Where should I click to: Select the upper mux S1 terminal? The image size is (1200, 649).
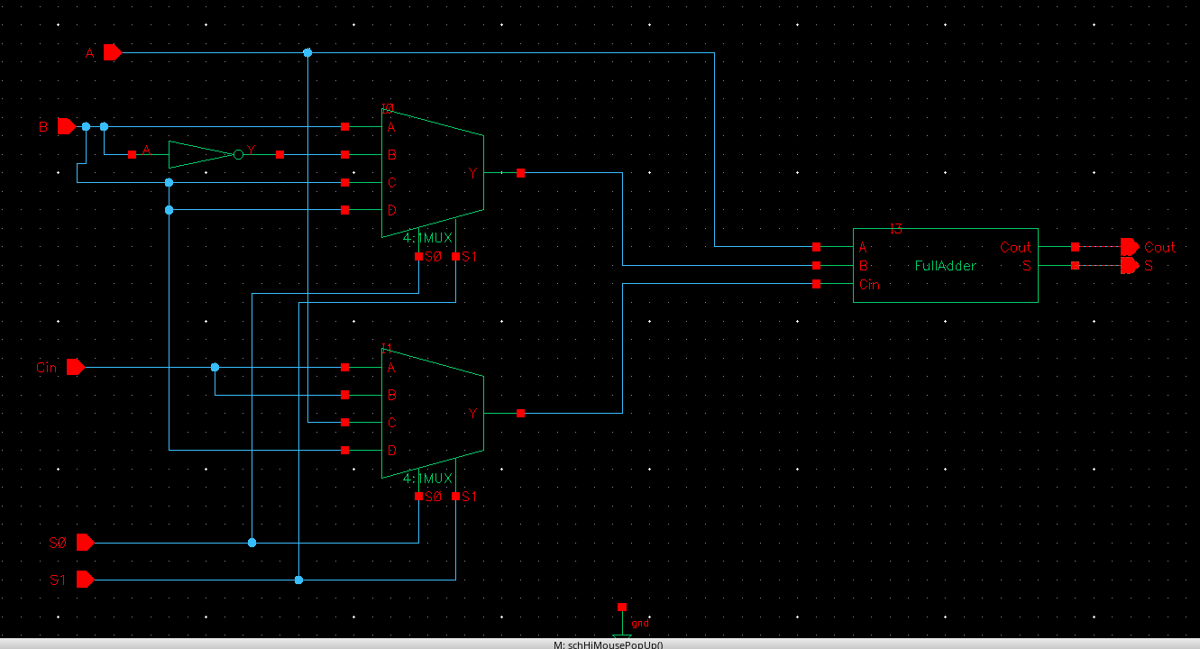pos(455,257)
